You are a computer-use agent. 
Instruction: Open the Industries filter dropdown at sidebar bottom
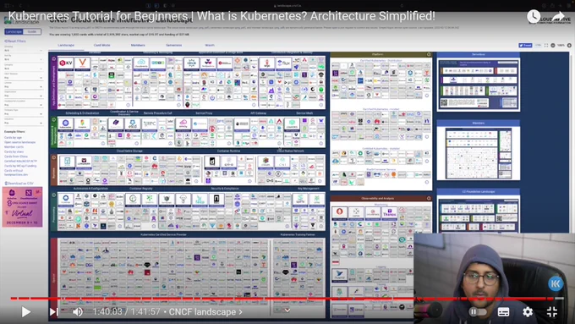pos(23,123)
